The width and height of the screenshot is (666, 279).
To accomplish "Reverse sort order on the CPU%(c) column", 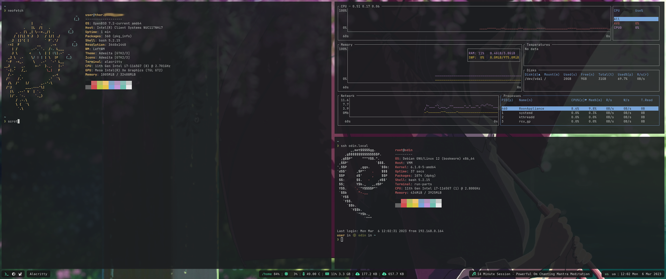I will (578, 100).
